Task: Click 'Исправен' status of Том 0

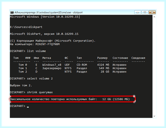Action: point(119,65)
